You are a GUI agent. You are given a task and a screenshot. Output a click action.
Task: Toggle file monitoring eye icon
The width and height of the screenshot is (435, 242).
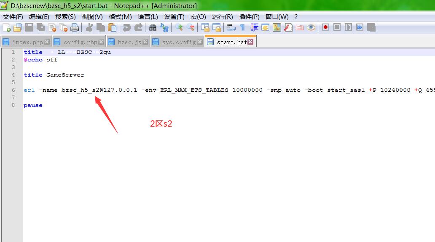311,28
